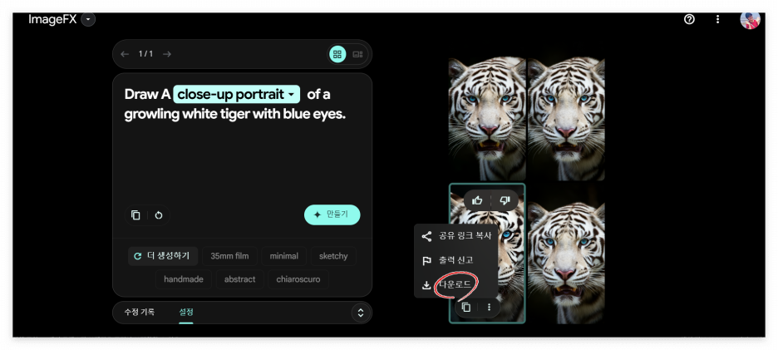
Task: Go to the next prompt arrow
Action: pos(167,53)
